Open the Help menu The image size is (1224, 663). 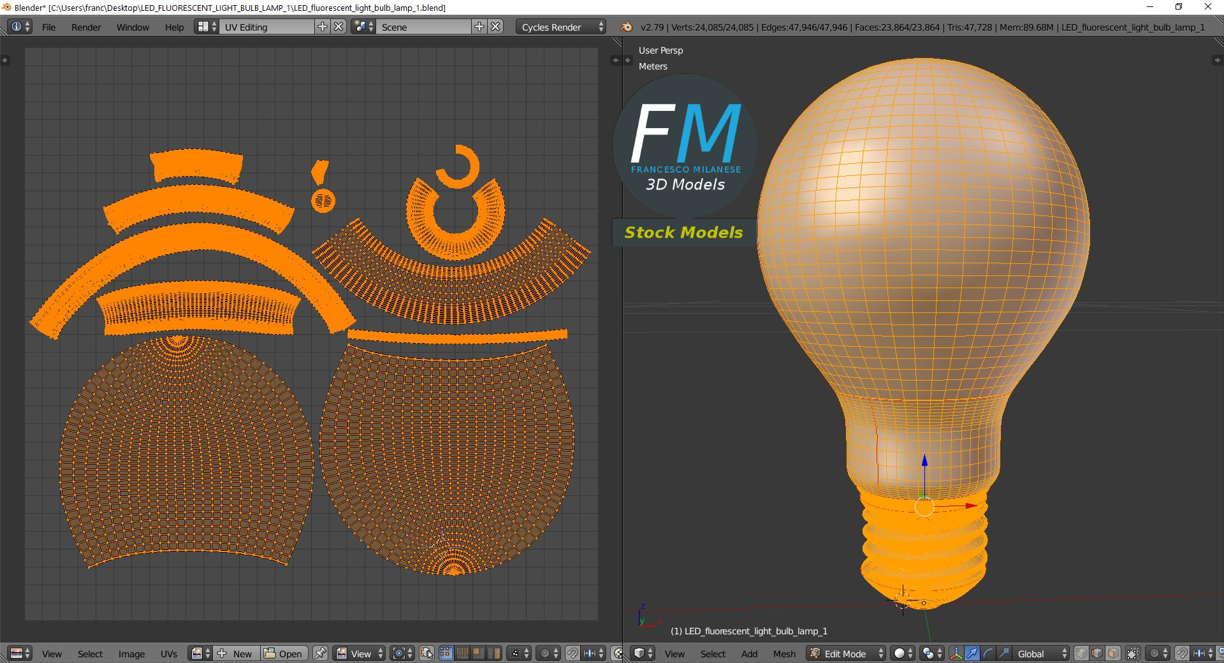[174, 27]
